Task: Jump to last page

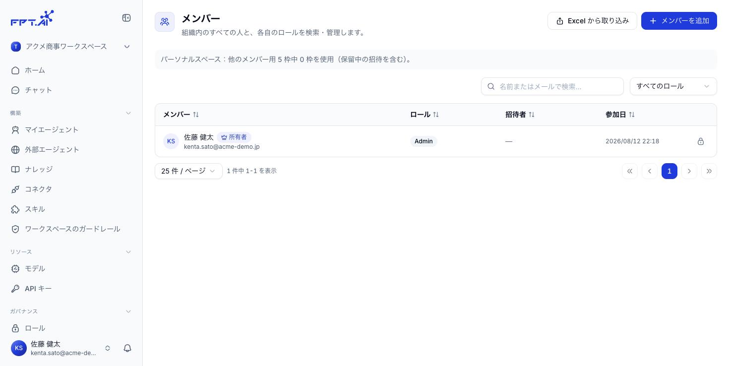Action: 709,171
